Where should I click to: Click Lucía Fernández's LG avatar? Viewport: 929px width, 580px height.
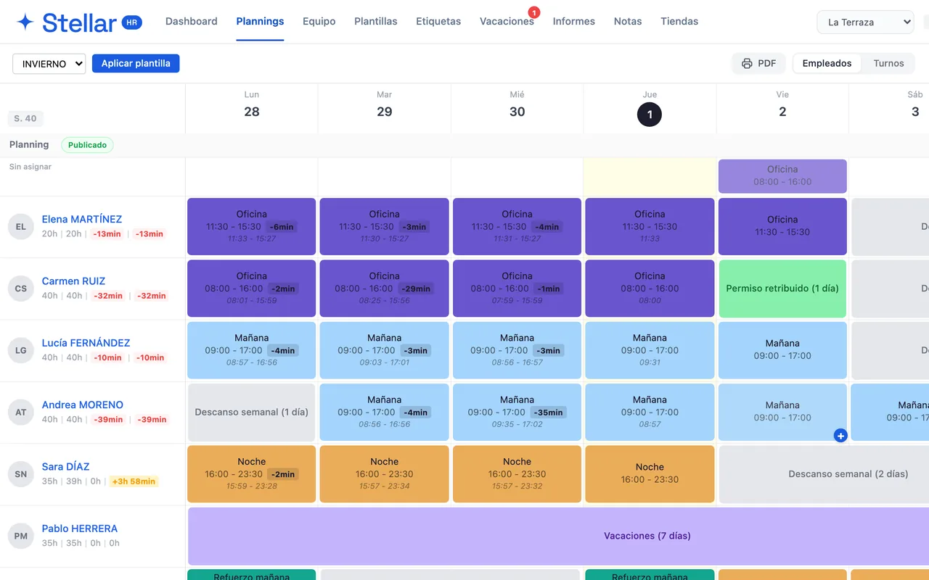21,350
